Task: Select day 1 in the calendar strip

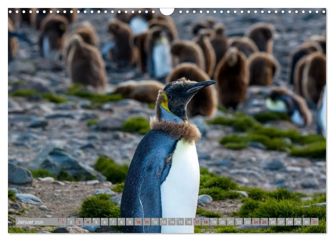Action: tap(62, 222)
